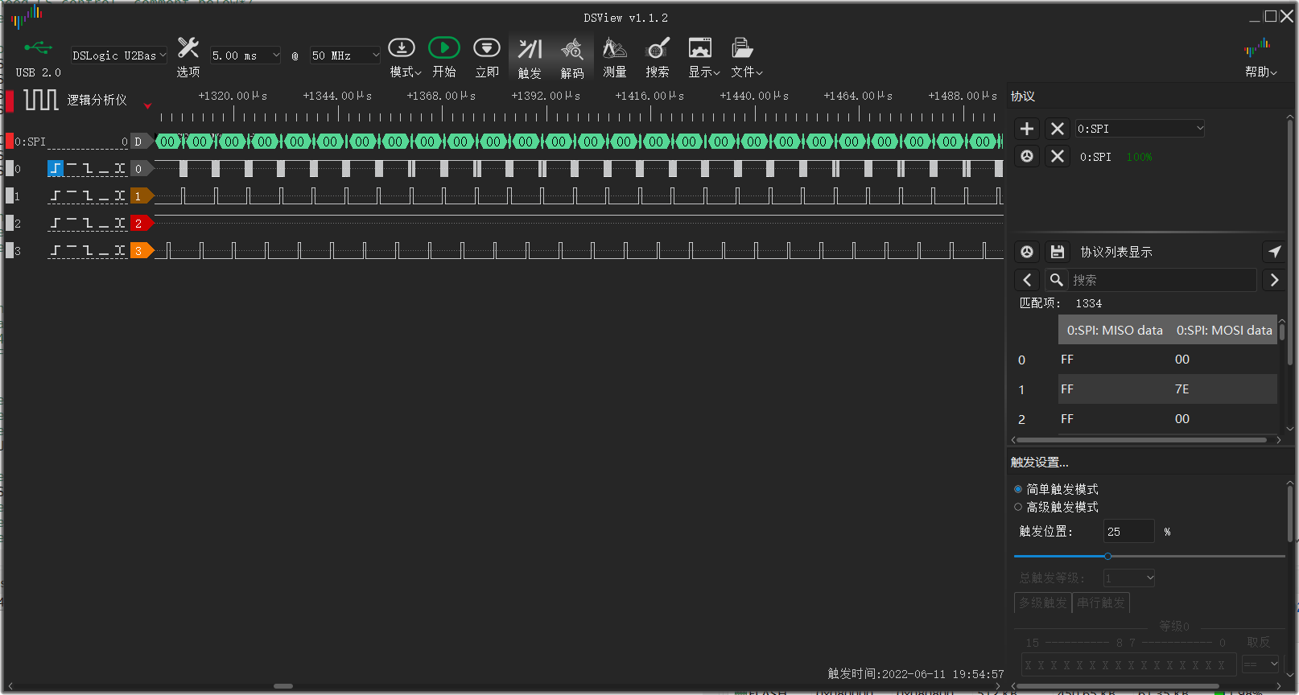Open the 0:SPI protocol selector dropdown
Viewport: 1299px width, 695px height.
pos(1140,129)
